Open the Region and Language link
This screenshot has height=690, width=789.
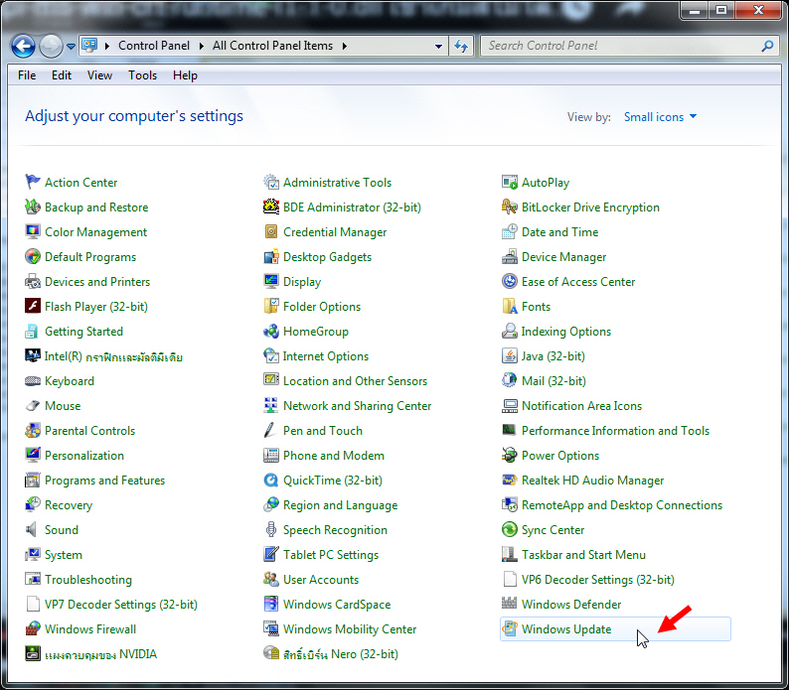[340, 505]
